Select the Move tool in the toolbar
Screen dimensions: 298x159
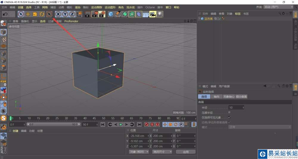click(x=28, y=14)
